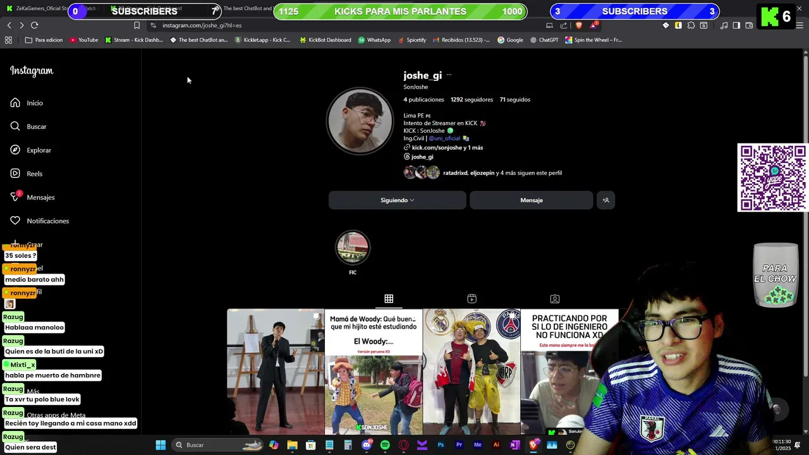The height and width of the screenshot is (455, 809).
Task: Open Adobe Illustrator from the taskbar
Action: click(496, 445)
